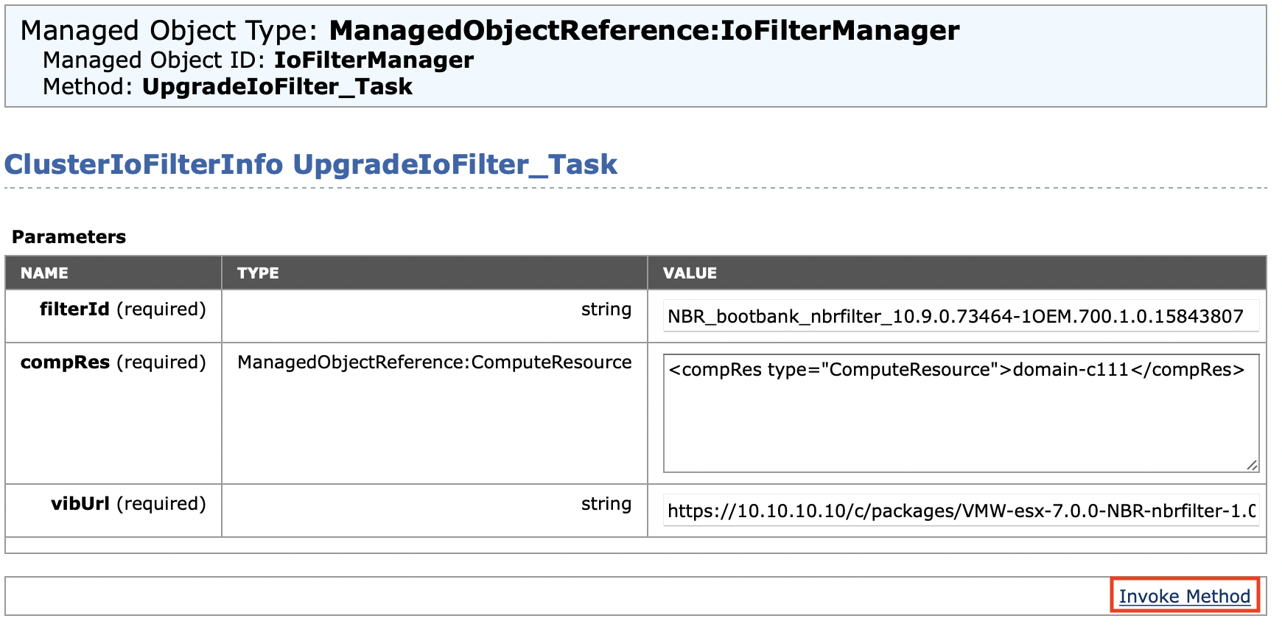Screen dimensions: 1282x638
Task: Click the string type in the filterId row
Action: coord(606,309)
